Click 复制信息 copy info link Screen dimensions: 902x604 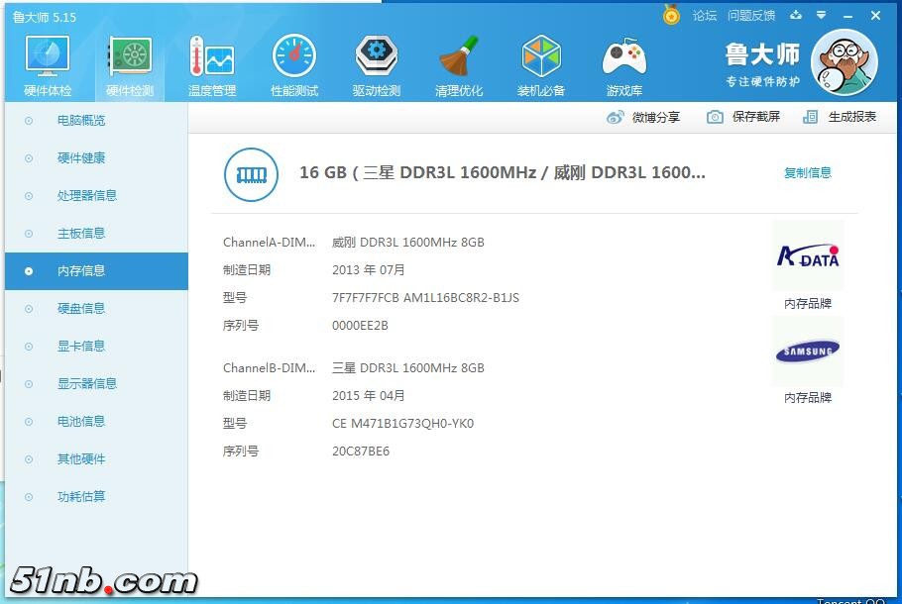(807, 173)
